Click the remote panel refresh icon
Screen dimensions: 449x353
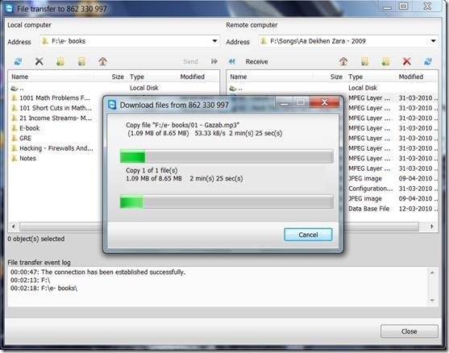point(428,61)
